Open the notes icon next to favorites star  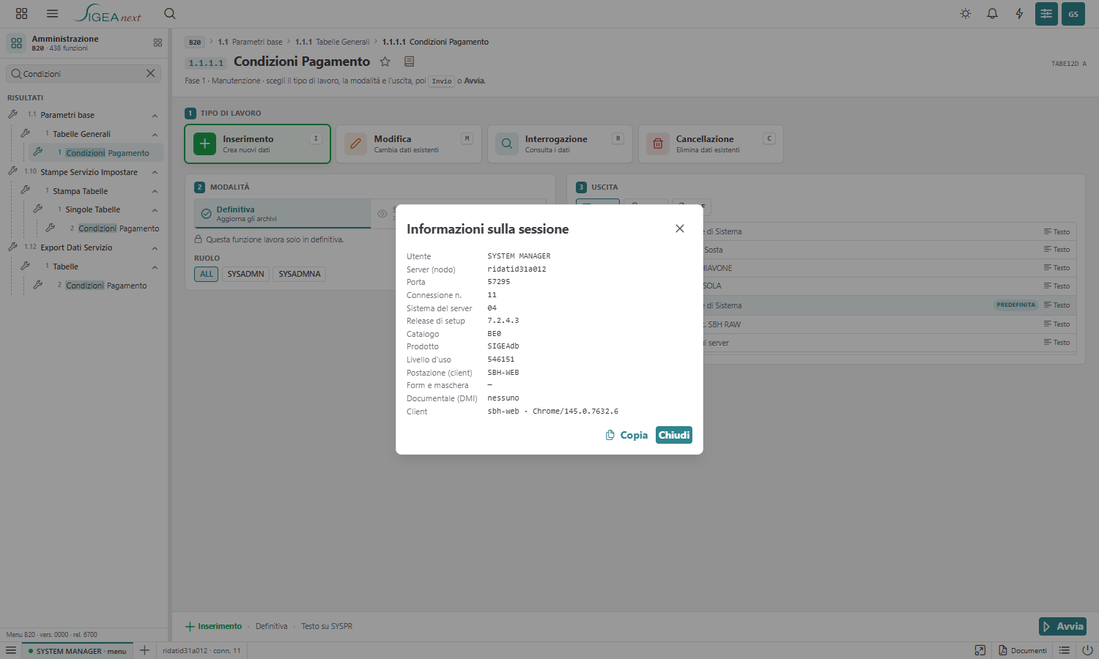(x=410, y=62)
